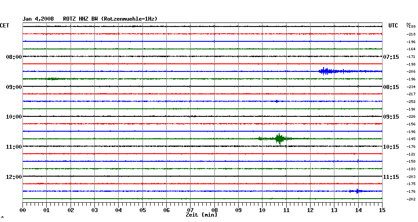Viewport: 418px width, 222px height.
Task: Click the 07:15 UTC time label
Action: point(391,57)
